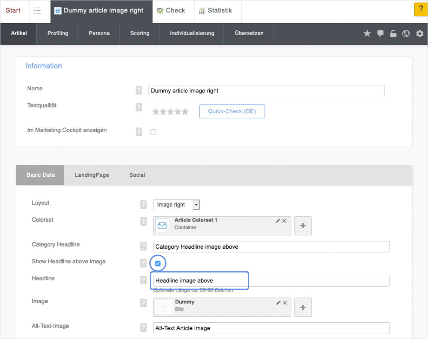Click help icon next to Category Headline
Image resolution: width=428 pixels, height=339 pixels.
coord(143,246)
